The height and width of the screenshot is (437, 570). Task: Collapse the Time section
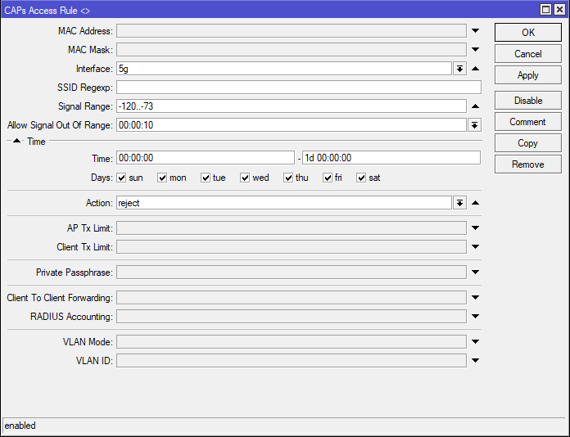point(16,141)
